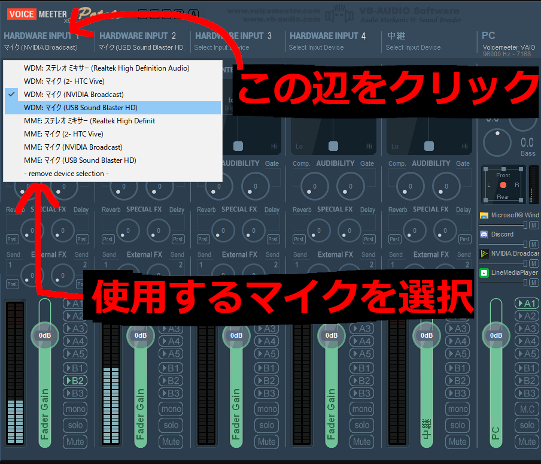
Task: Open Hardware Input 2 device selector
Action: 141,47
